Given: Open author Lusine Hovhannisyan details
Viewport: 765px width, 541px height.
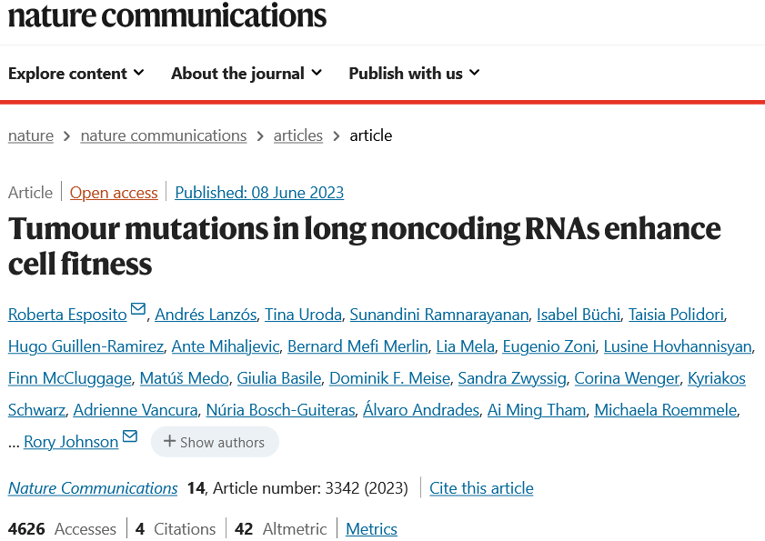Looking at the screenshot, I should 678,346.
